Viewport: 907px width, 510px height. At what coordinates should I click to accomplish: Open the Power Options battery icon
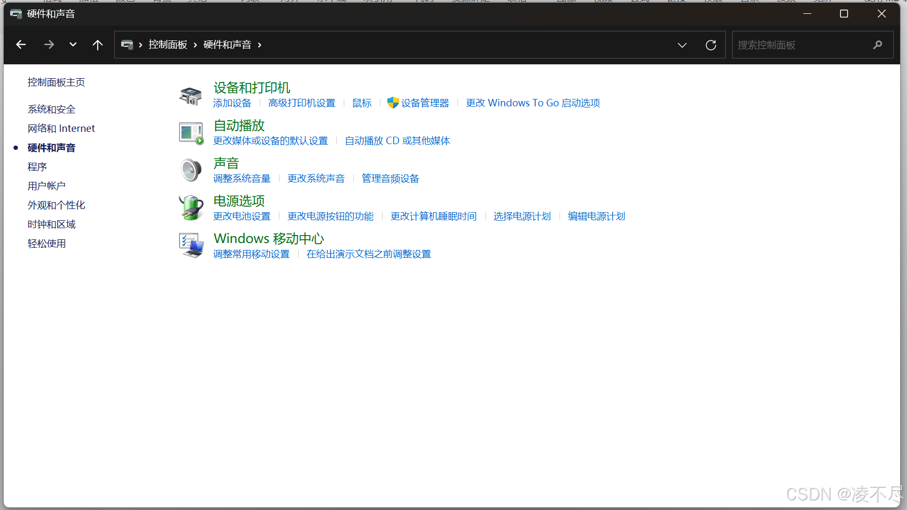191,208
